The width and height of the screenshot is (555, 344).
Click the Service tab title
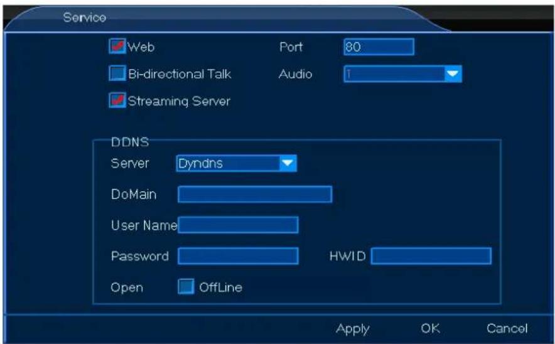(x=84, y=16)
